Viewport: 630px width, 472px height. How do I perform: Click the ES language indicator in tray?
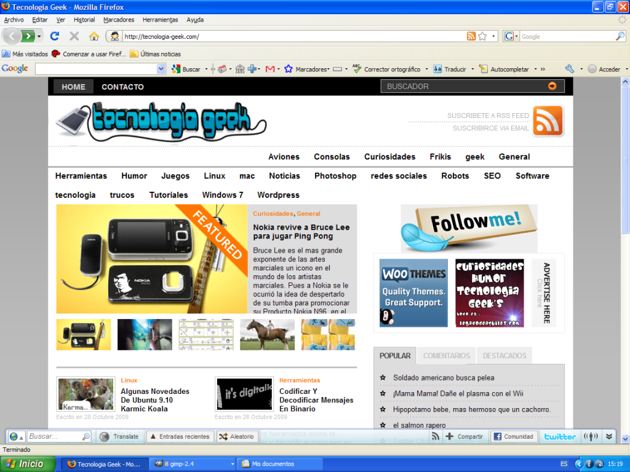pyautogui.click(x=564, y=464)
